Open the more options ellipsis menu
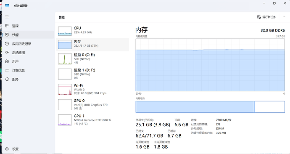Screen dimensions: 290x154 [285, 17]
